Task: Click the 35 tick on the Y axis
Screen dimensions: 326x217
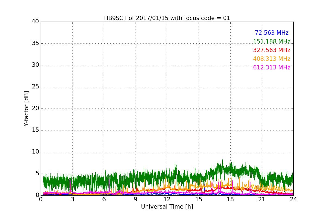Action: tap(35, 43)
